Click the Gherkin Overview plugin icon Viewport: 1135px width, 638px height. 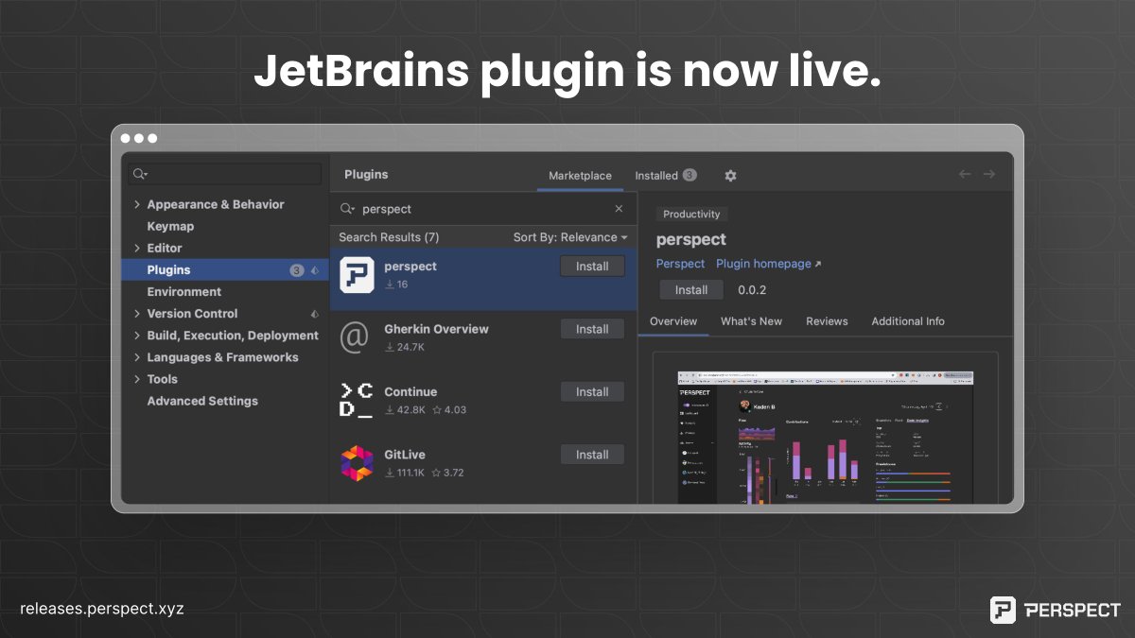[354, 337]
